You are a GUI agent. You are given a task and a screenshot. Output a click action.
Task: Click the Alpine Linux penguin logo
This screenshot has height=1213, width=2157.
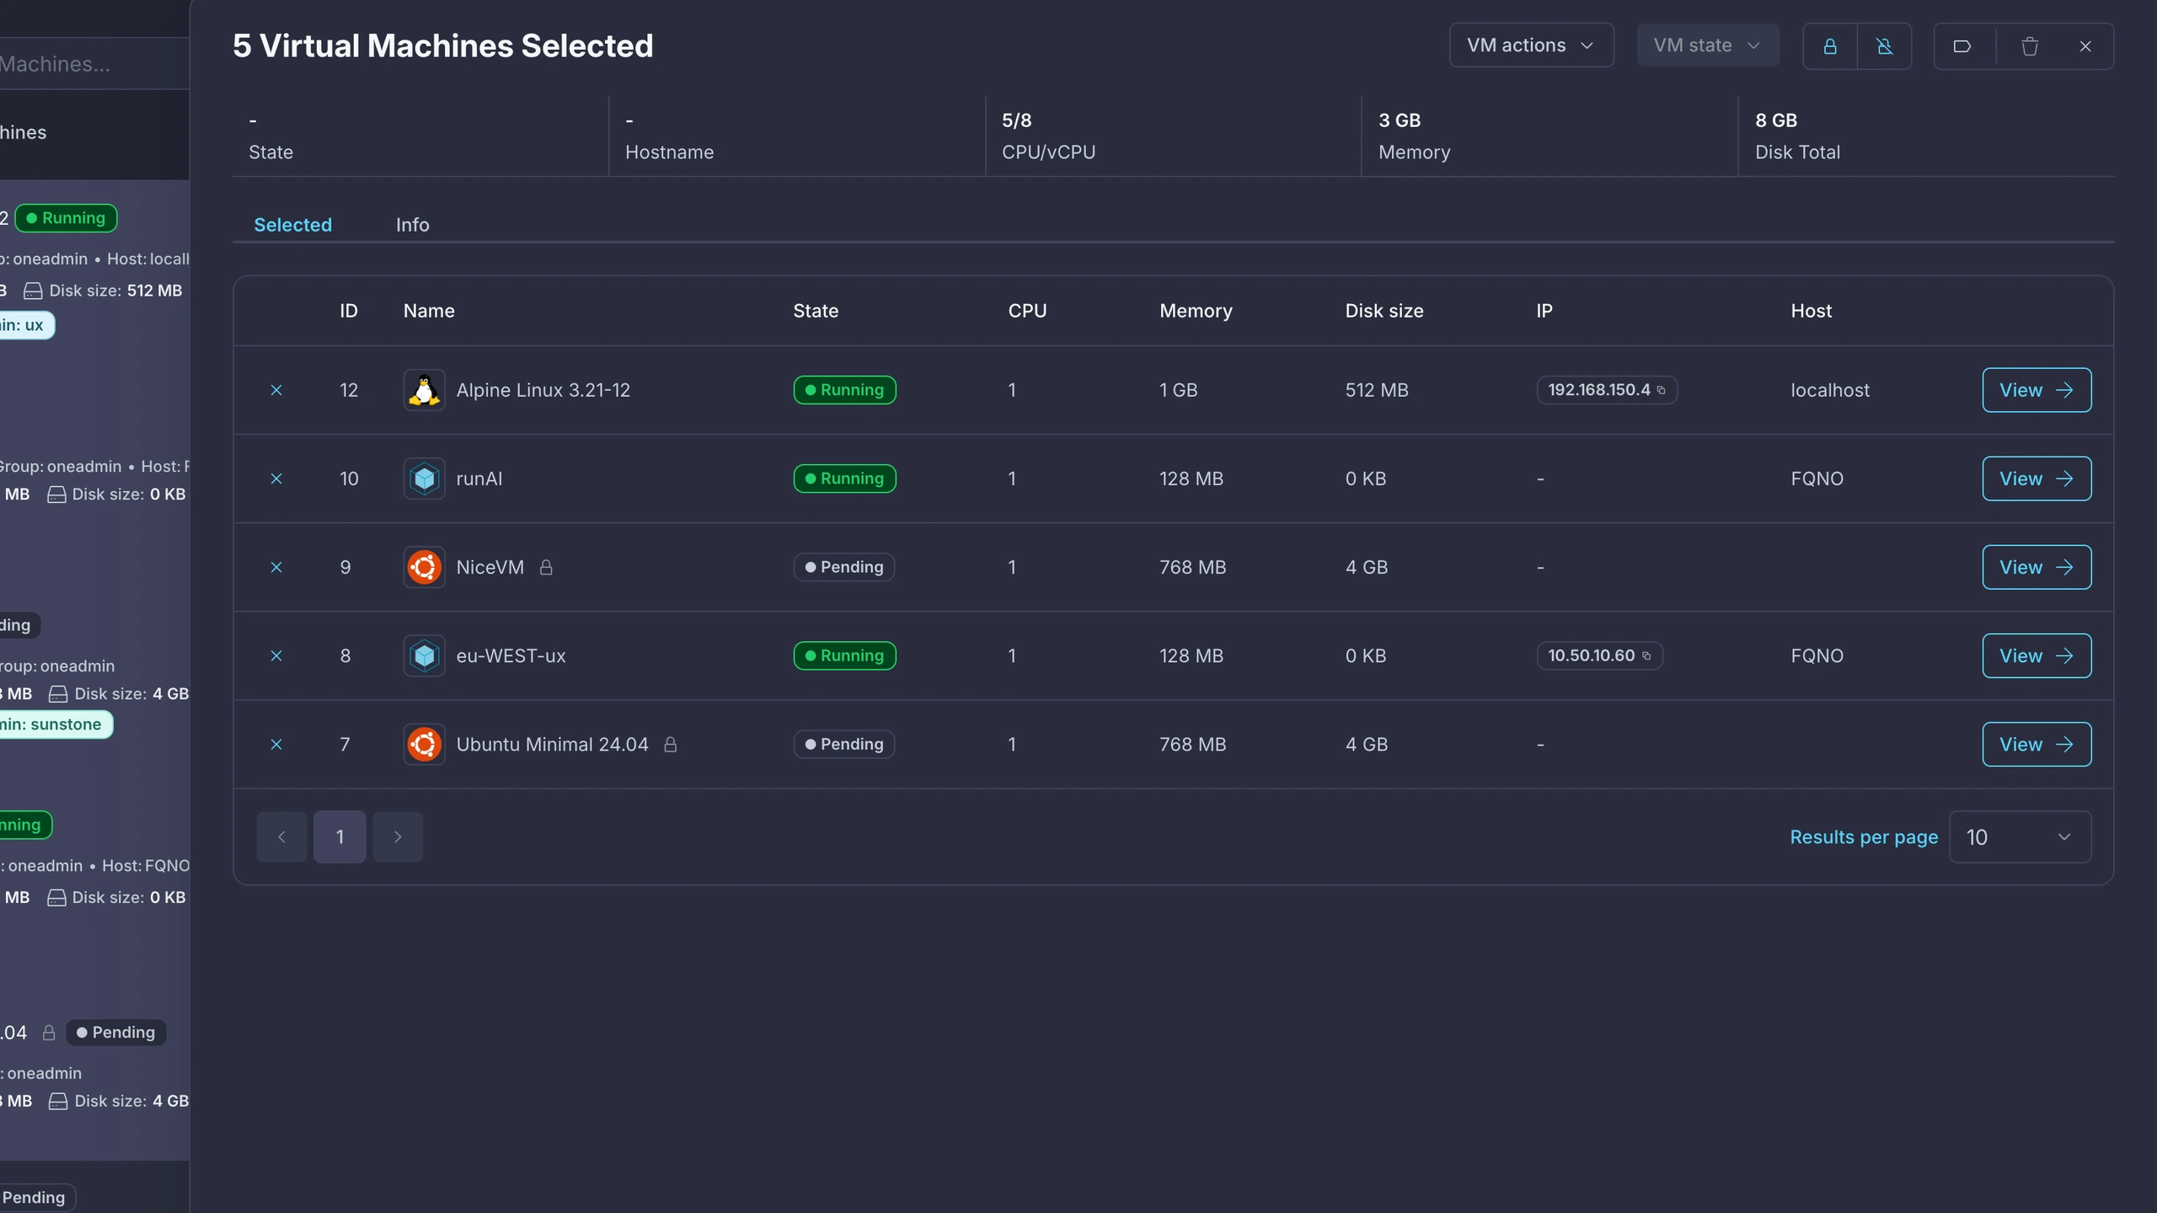(x=425, y=390)
